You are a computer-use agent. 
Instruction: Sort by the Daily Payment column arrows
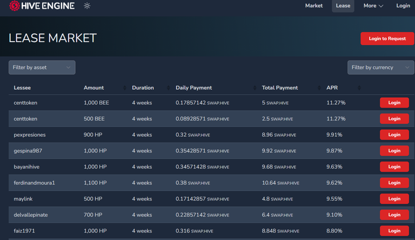[x=255, y=88]
